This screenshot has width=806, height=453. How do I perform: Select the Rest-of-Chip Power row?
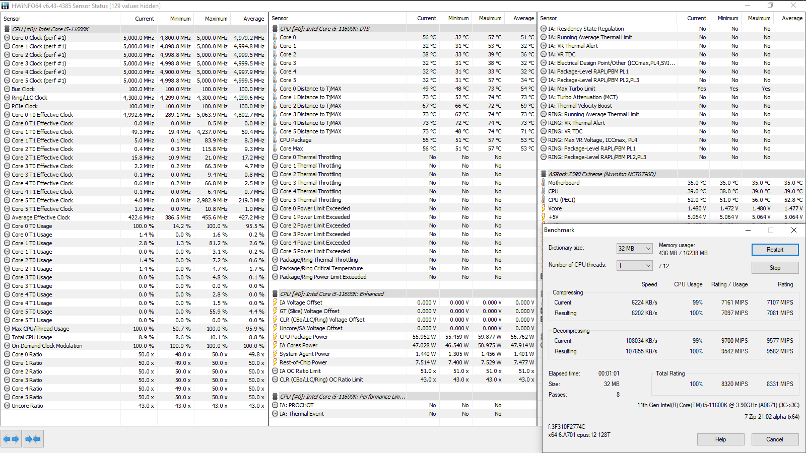(404, 362)
